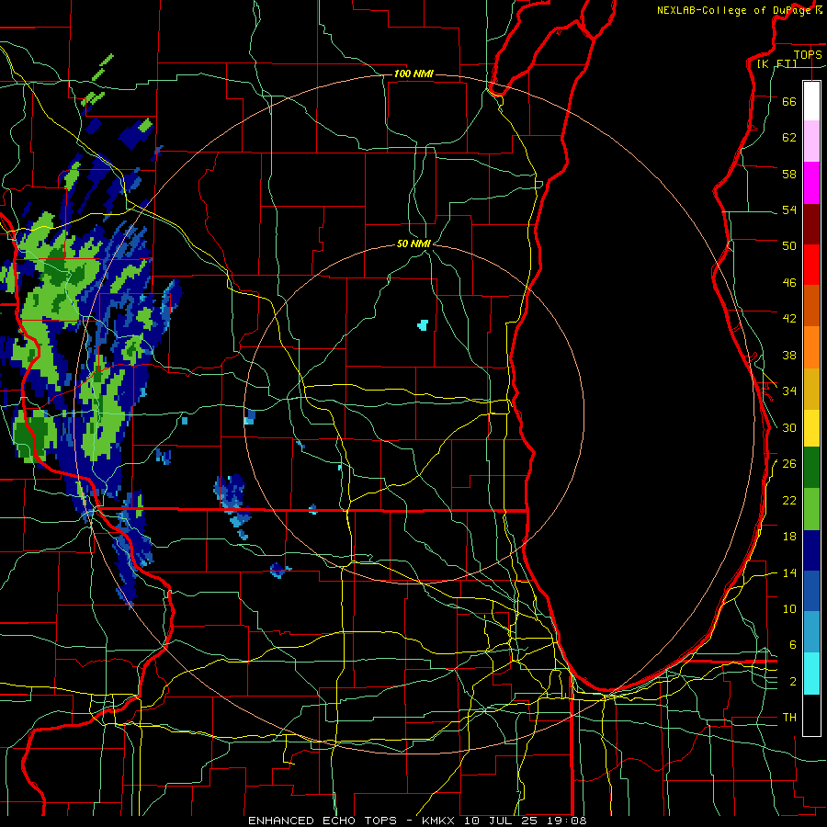Click the "TH" threshold label on legend

(789, 718)
